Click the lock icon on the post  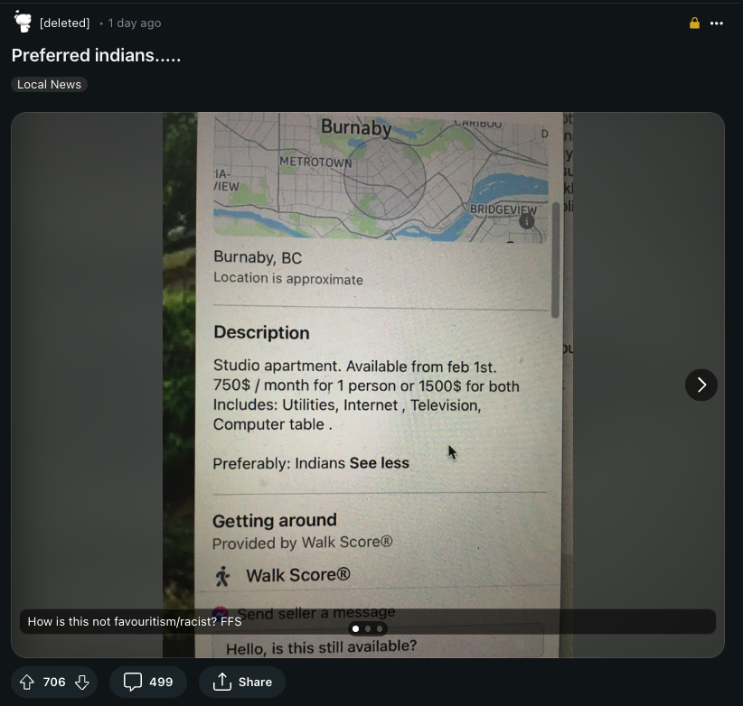pos(694,23)
